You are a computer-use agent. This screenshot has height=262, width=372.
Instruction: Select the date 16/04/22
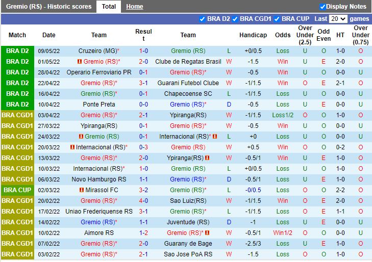pos(49,94)
